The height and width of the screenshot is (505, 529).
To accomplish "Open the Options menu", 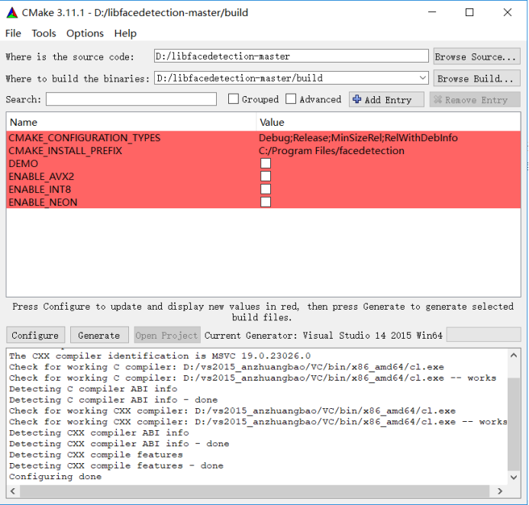I will tap(85, 34).
